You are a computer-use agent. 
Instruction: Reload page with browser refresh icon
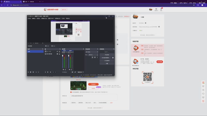[x=8, y=5]
